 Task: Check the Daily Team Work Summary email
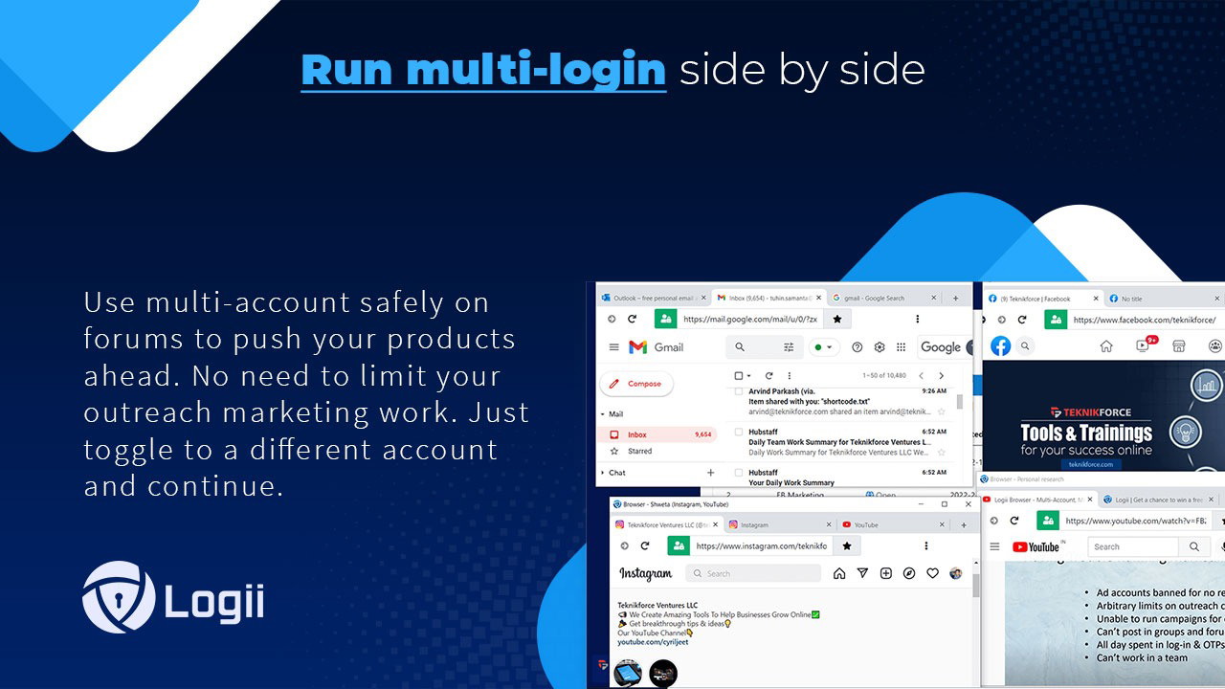738,432
